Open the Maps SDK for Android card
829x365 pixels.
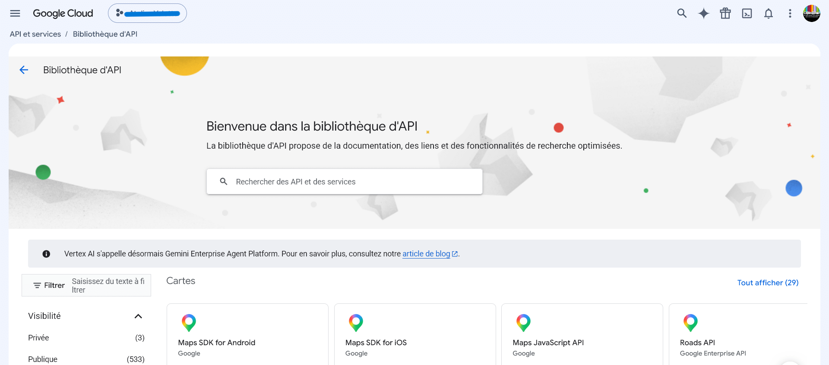(247, 334)
